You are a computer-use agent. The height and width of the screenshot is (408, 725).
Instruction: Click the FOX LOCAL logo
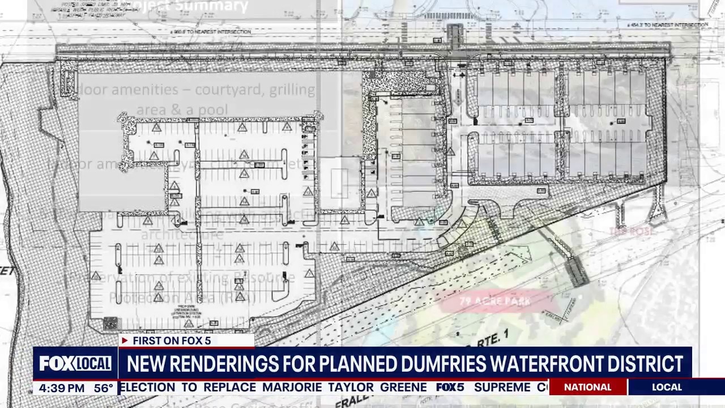[75, 363]
